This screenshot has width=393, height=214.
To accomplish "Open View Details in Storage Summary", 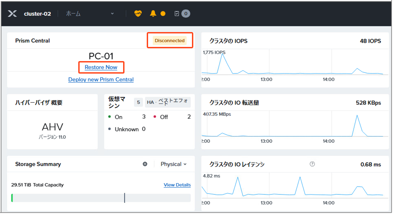I will 177,185.
